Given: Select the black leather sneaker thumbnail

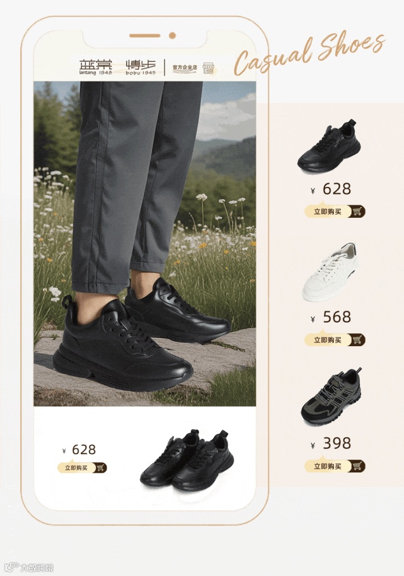Looking at the screenshot, I should (329, 146).
